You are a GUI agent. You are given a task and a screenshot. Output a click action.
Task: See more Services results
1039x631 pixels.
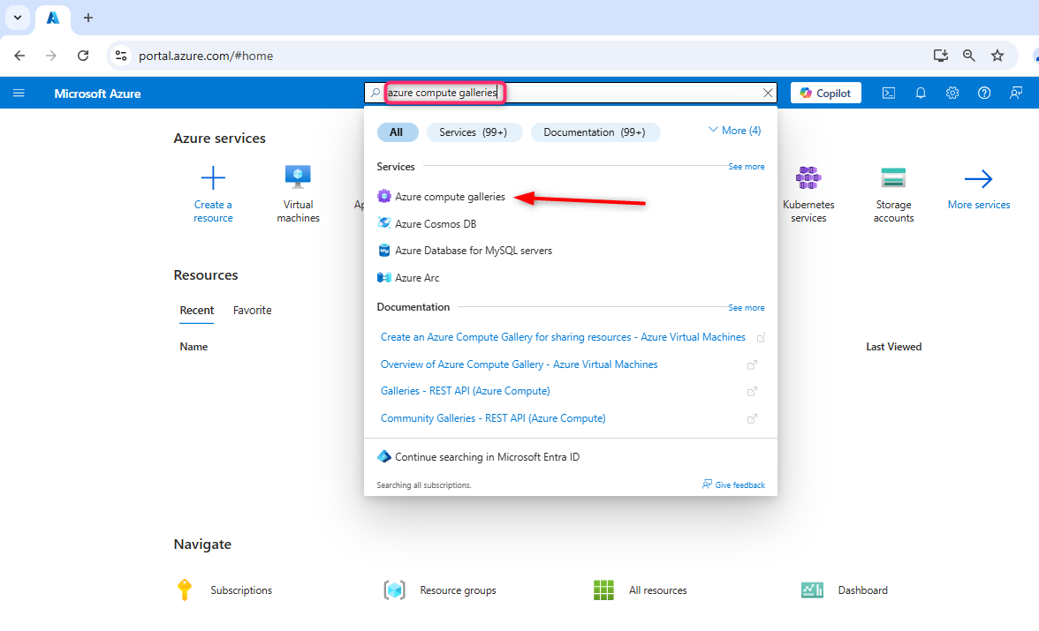pos(746,166)
